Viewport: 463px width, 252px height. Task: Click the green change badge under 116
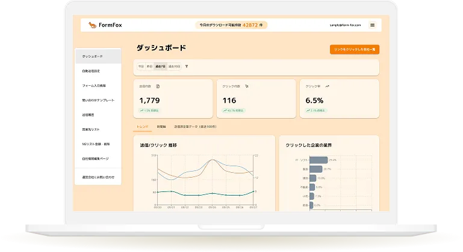[x=234, y=110]
